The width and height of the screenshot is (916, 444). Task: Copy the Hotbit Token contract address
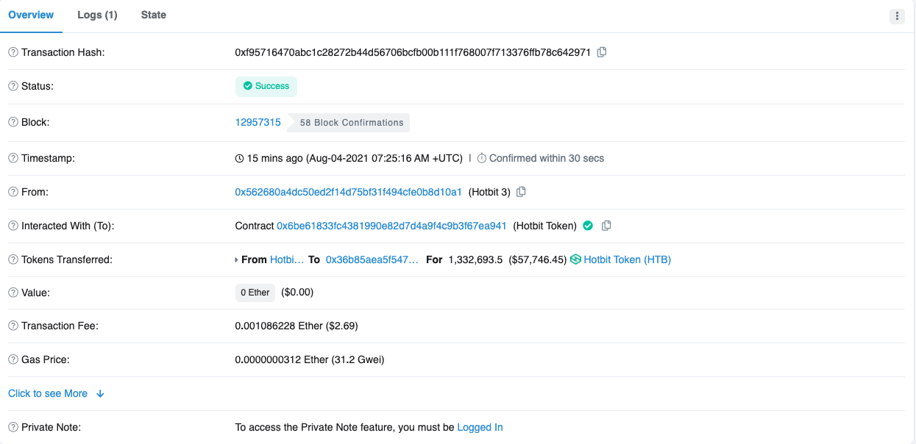(x=606, y=226)
